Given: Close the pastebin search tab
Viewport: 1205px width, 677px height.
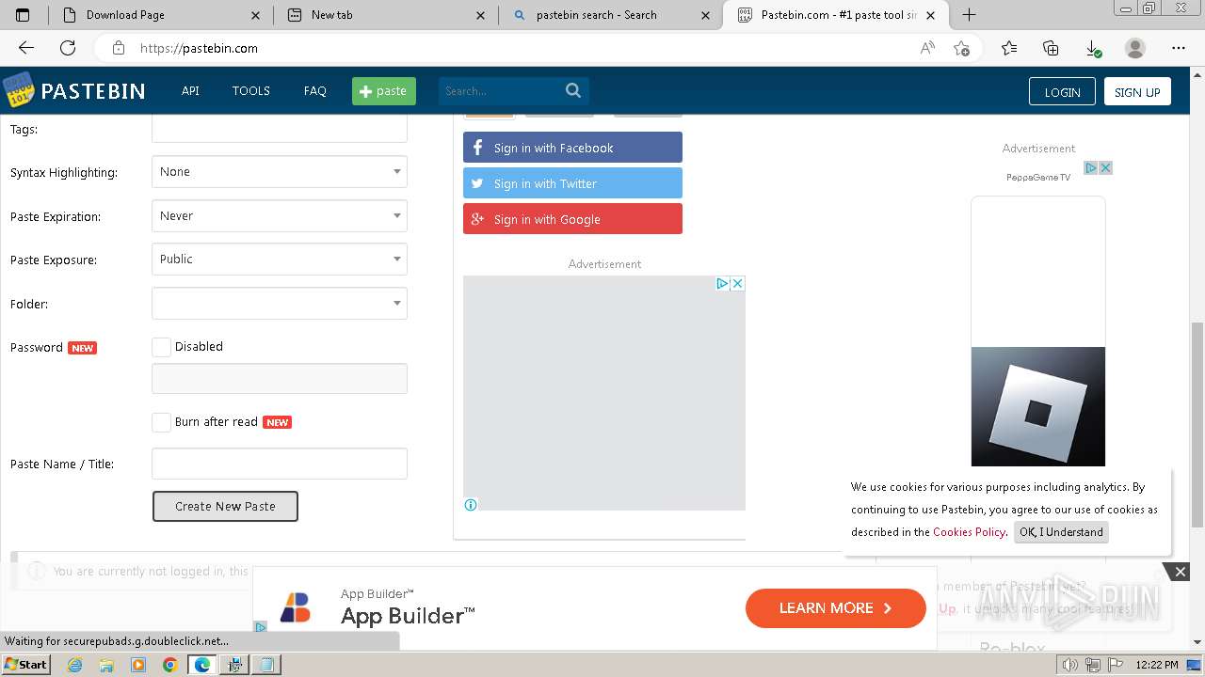Looking at the screenshot, I should (x=706, y=15).
